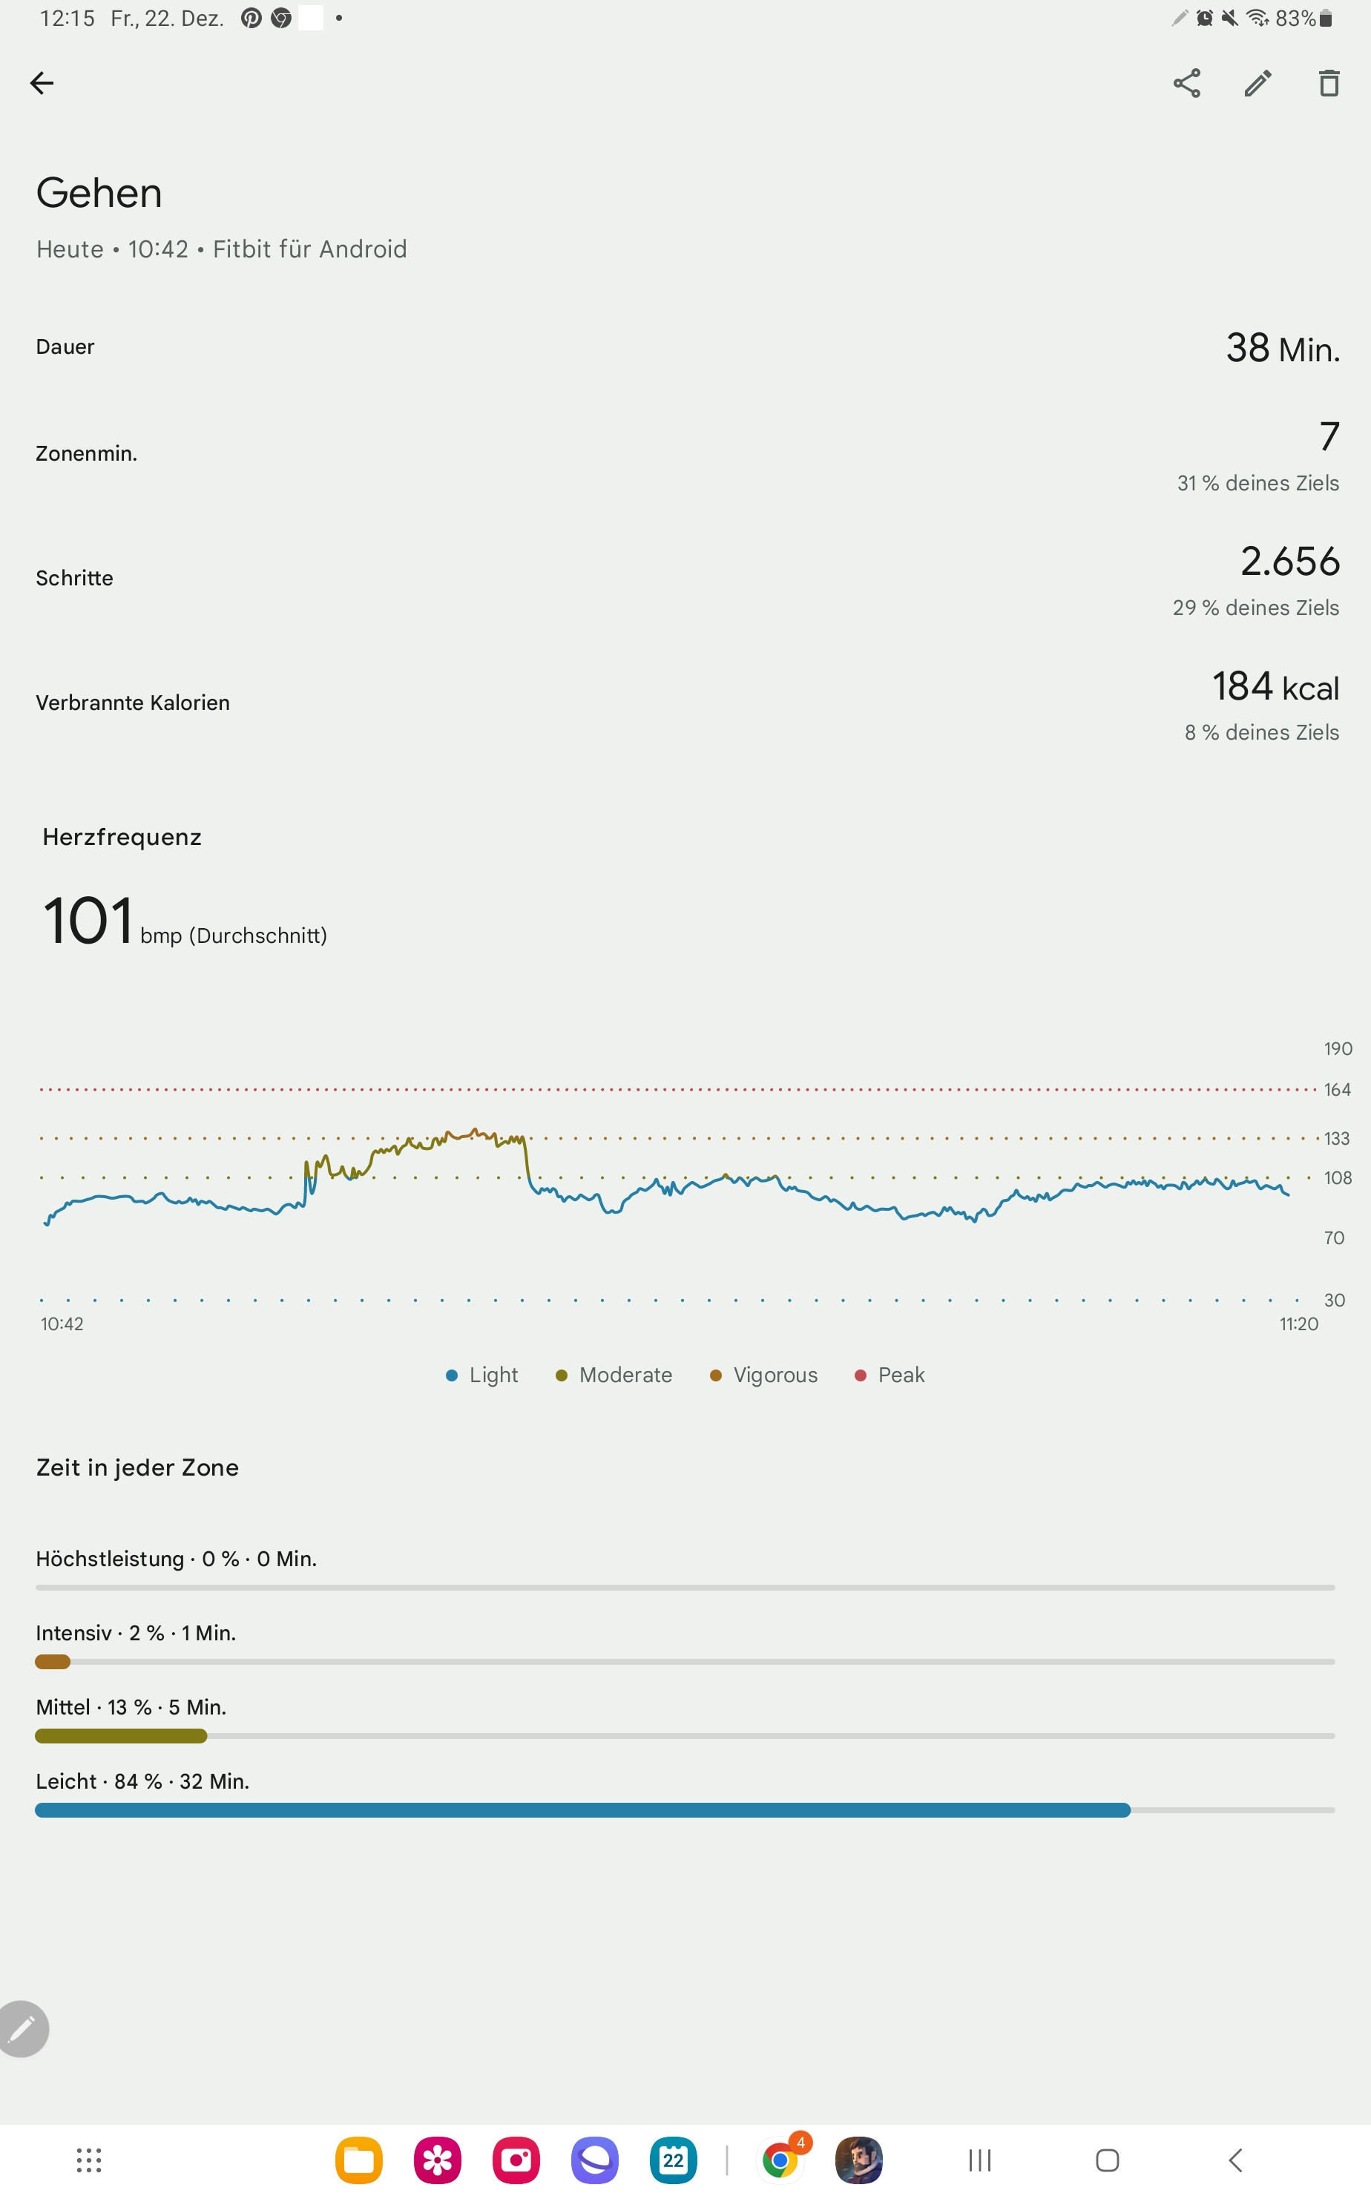Open the Calendar app showing 22
The height and width of the screenshot is (2196, 1371).
tap(673, 2160)
